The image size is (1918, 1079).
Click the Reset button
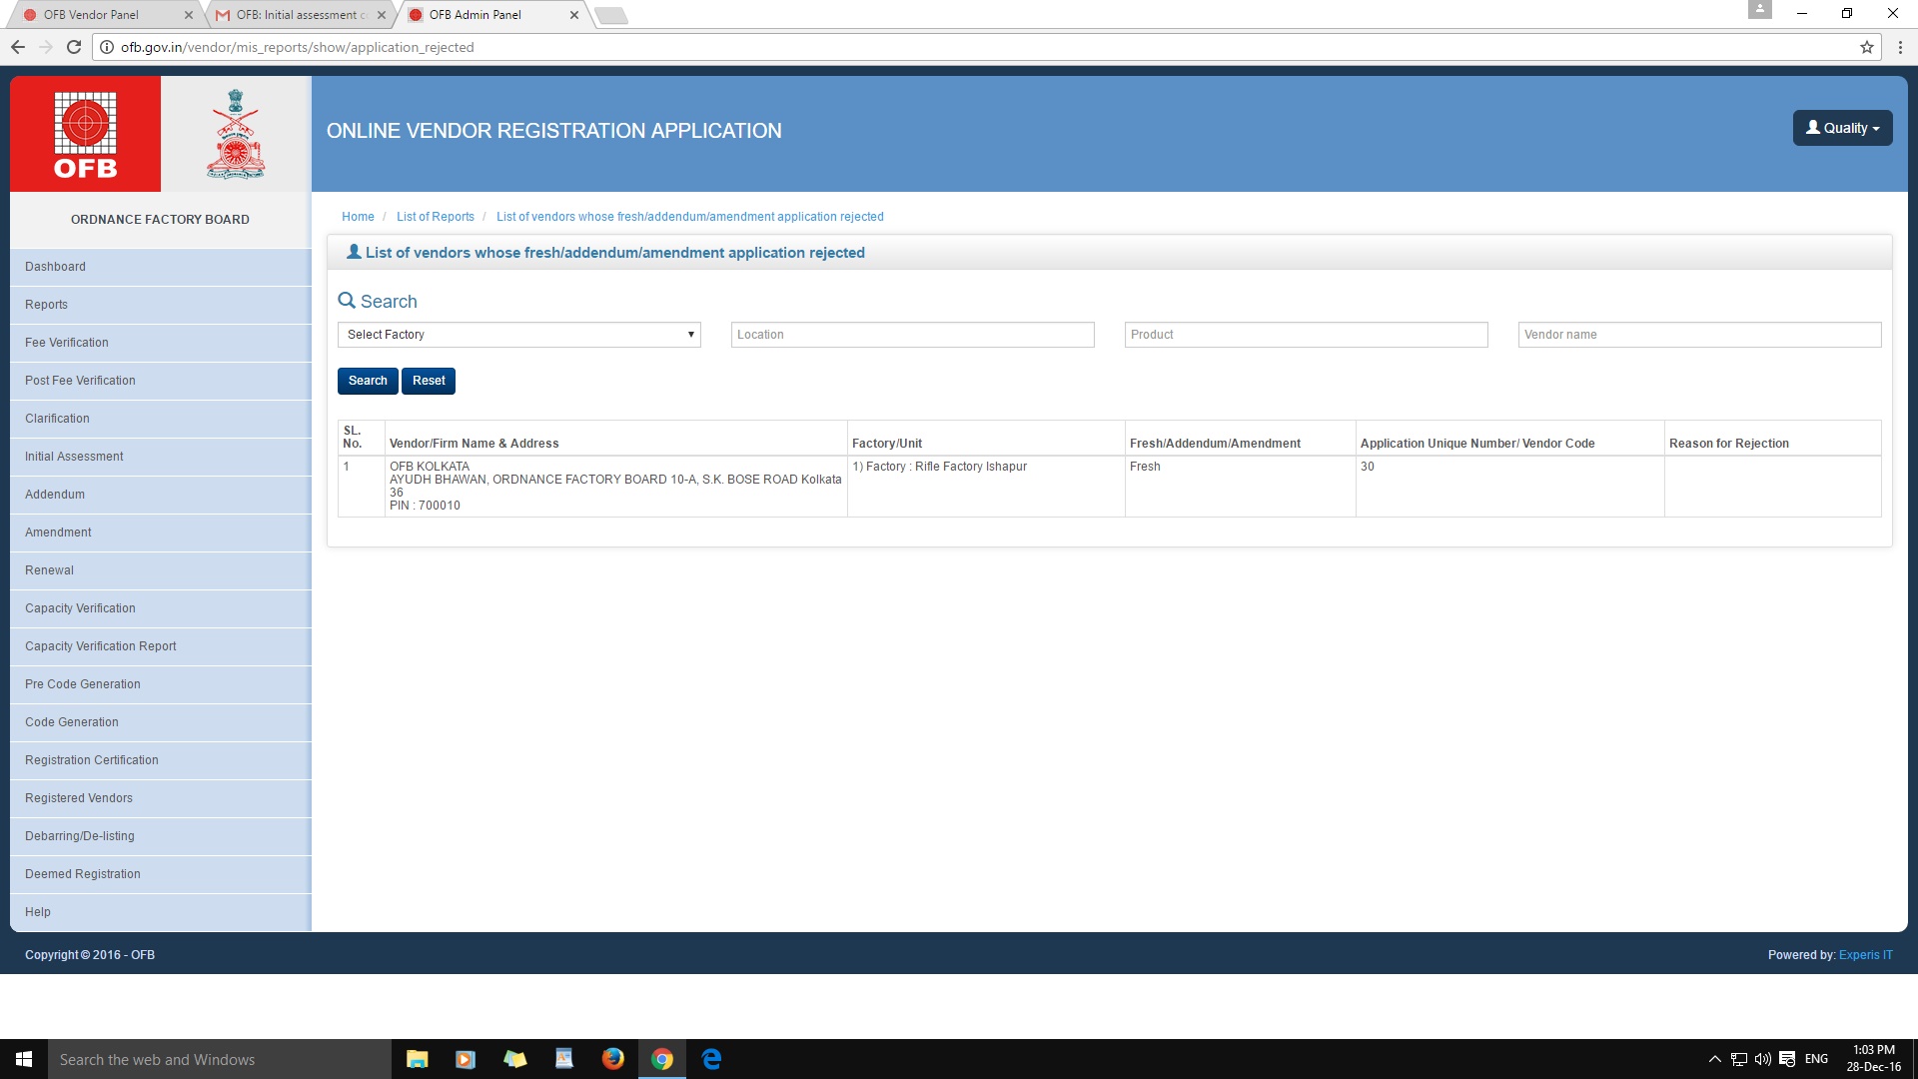click(x=428, y=381)
